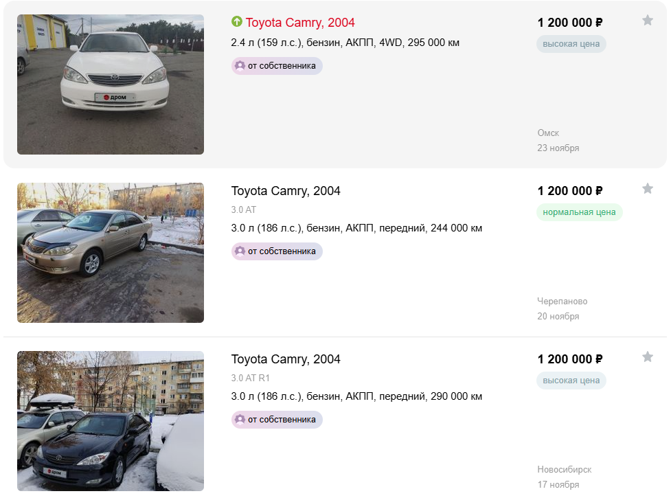Open the Toyota Camry 3.0 AT listing title
The width and height of the screenshot is (671, 498).
(286, 191)
